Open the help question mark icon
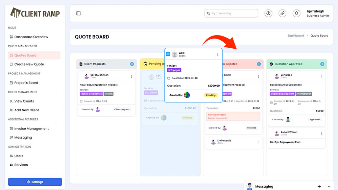The width and height of the screenshot is (338, 190). pyautogui.click(x=268, y=14)
